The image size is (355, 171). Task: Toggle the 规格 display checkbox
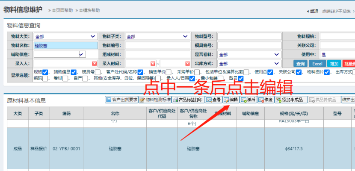[45, 72]
